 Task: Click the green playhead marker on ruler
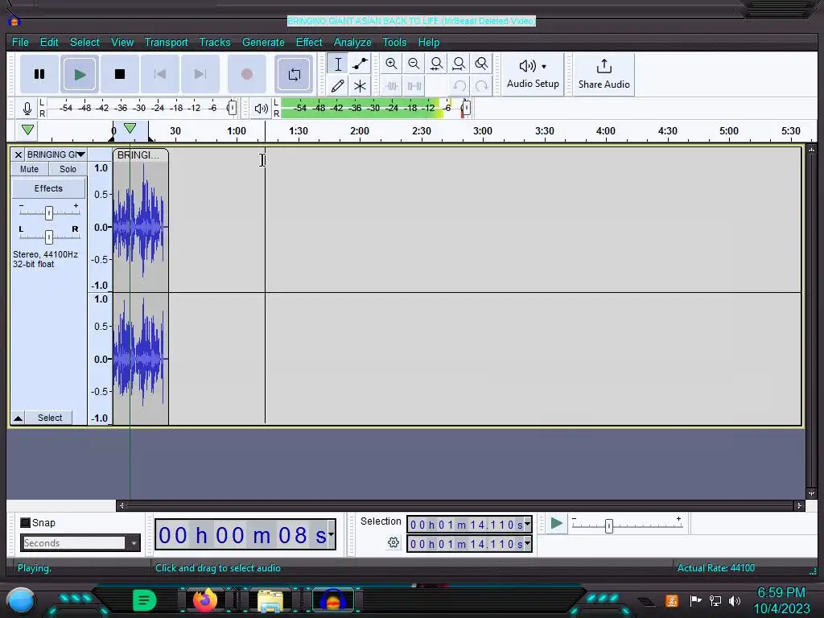[x=130, y=128]
